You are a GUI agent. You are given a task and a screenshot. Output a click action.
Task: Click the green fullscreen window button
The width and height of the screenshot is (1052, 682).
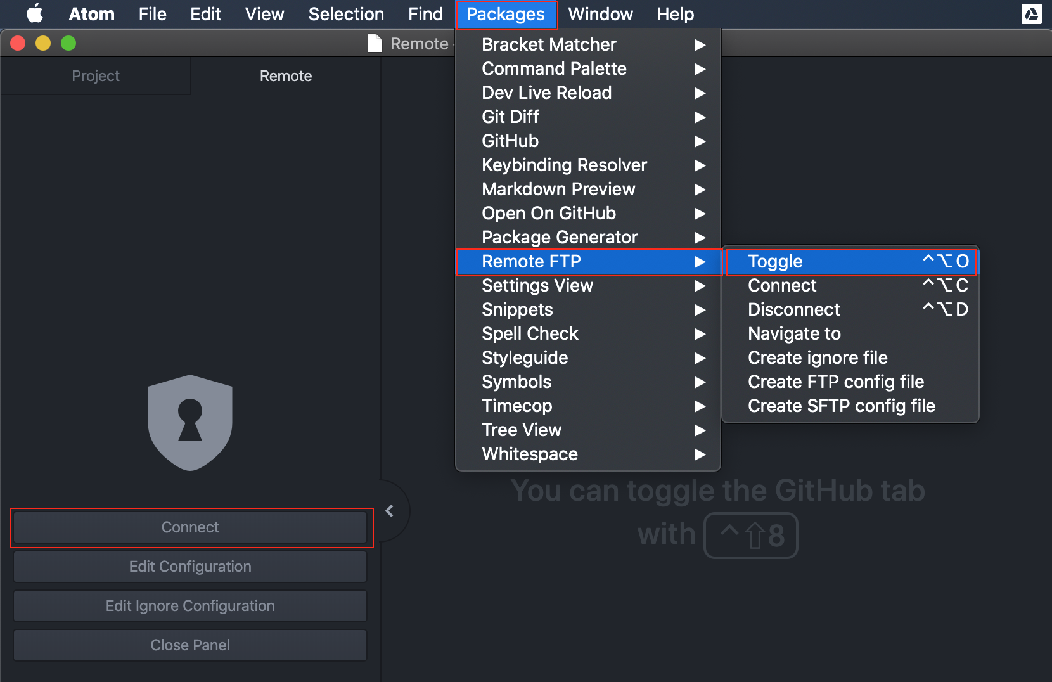click(x=68, y=43)
